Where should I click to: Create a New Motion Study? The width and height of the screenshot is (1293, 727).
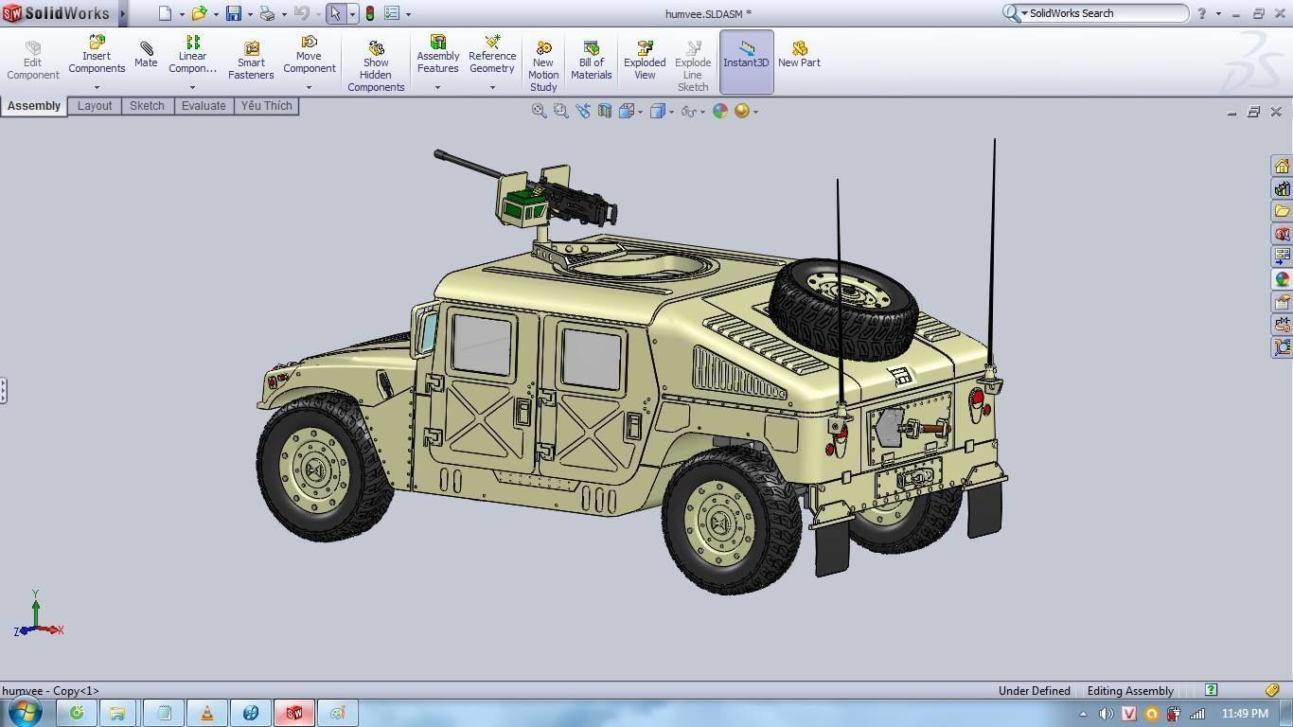[542, 57]
